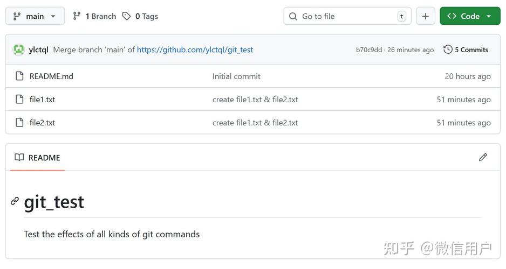Screen dimensions: 506x269
Task: Open the file1.txt row commit message
Action: pos(255,100)
